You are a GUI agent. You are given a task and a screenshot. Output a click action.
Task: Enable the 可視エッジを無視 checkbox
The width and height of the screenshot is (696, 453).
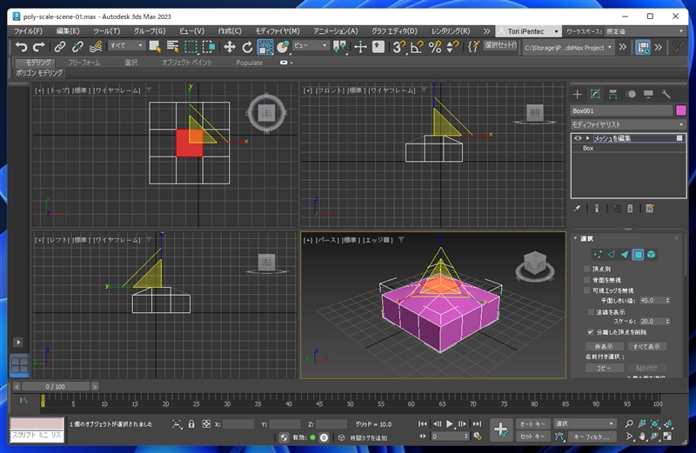click(586, 290)
